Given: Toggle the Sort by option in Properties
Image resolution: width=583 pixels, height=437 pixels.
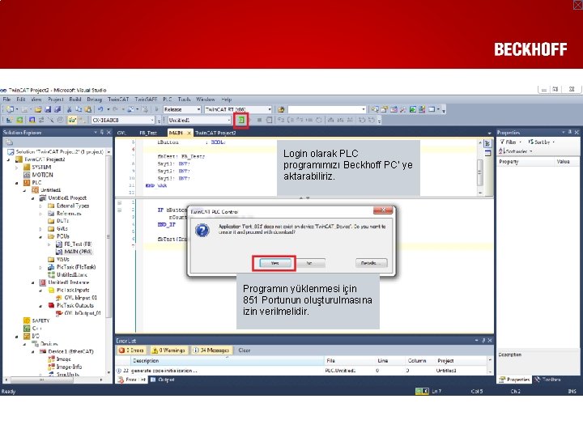Looking at the screenshot, I should pyautogui.click(x=541, y=142).
